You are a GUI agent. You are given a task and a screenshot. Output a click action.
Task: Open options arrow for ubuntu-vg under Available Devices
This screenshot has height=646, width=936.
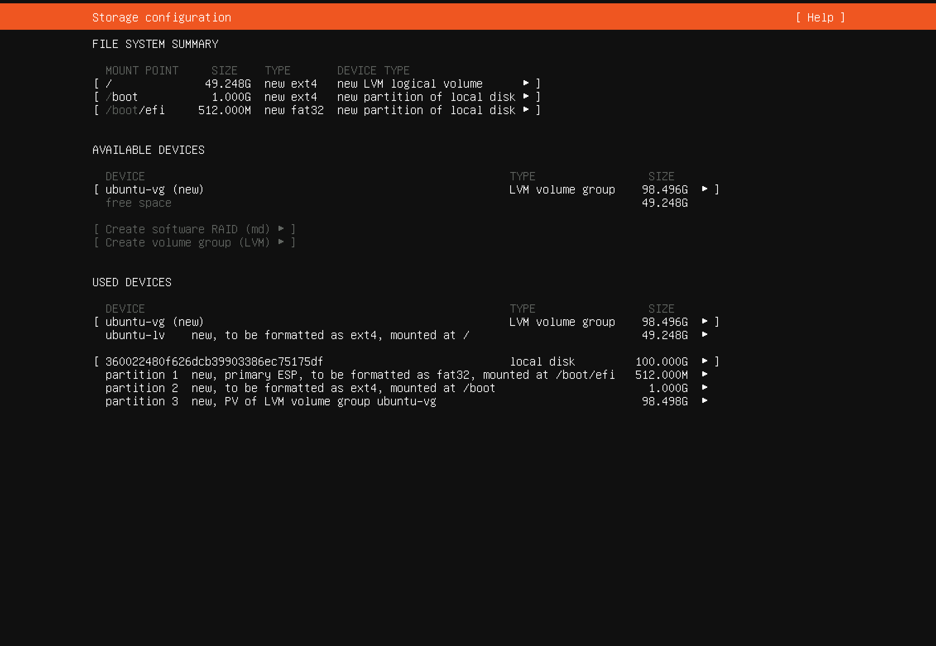tap(704, 189)
